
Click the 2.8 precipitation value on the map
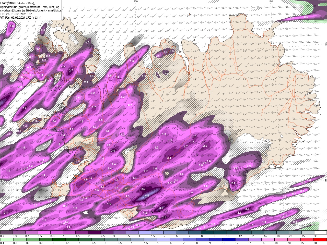point(113,151)
